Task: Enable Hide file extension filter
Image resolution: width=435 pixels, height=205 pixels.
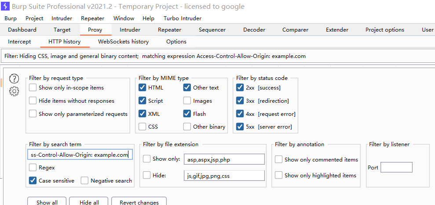Action: pyautogui.click(x=146, y=175)
